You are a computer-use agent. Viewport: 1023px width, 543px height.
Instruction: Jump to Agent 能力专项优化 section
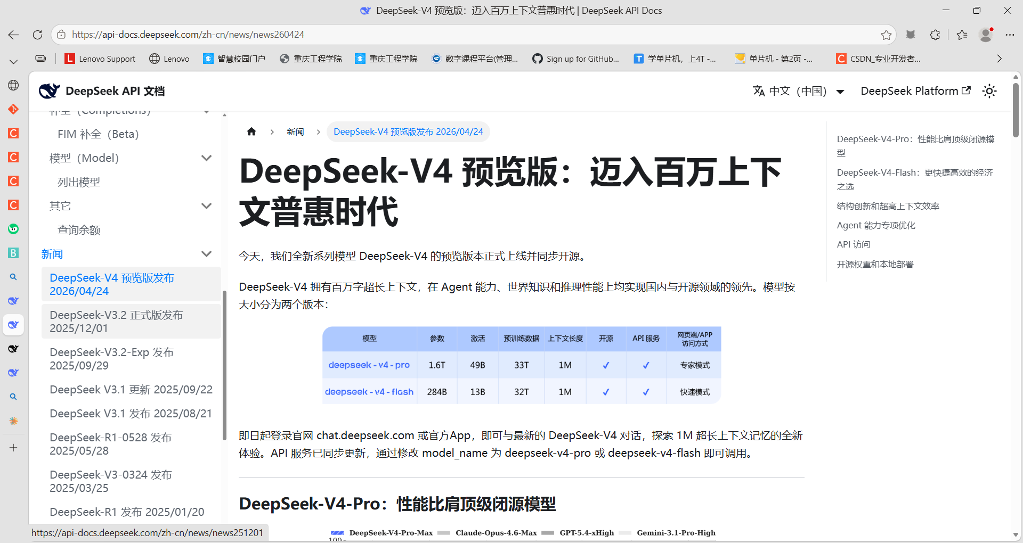(876, 225)
